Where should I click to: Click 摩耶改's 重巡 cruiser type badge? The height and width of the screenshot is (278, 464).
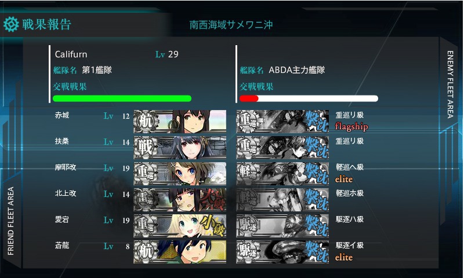[145, 173]
